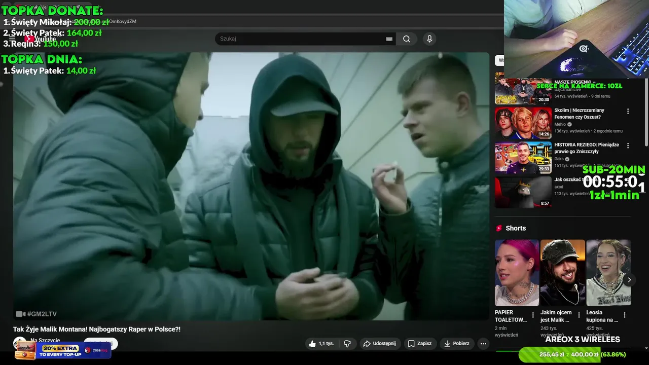Image resolution: width=649 pixels, height=365 pixels.
Task: Click the verified badge next to Gaks
Action: (567, 159)
